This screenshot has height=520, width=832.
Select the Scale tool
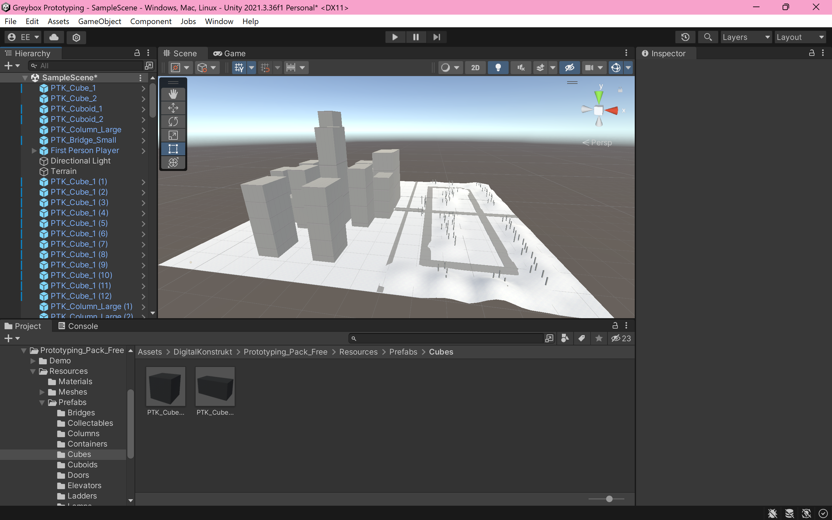click(173, 135)
